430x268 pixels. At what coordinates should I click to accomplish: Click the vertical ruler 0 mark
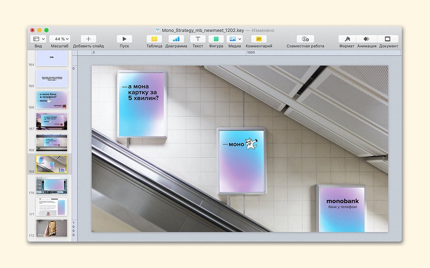(74, 68)
